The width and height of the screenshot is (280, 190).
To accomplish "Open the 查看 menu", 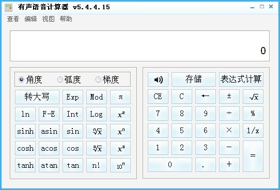I will pos(13,19).
